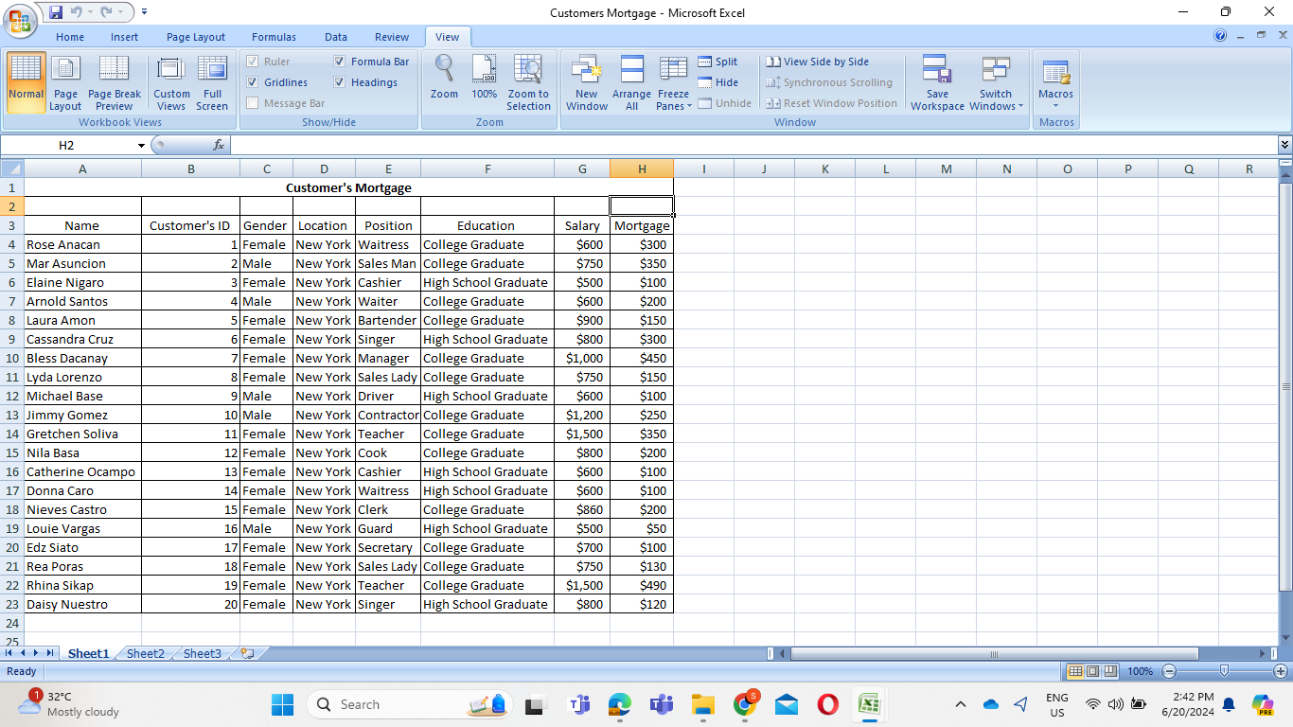Save workbook via Quick Access Toolbar
The width and height of the screenshot is (1293, 727).
[x=56, y=12]
